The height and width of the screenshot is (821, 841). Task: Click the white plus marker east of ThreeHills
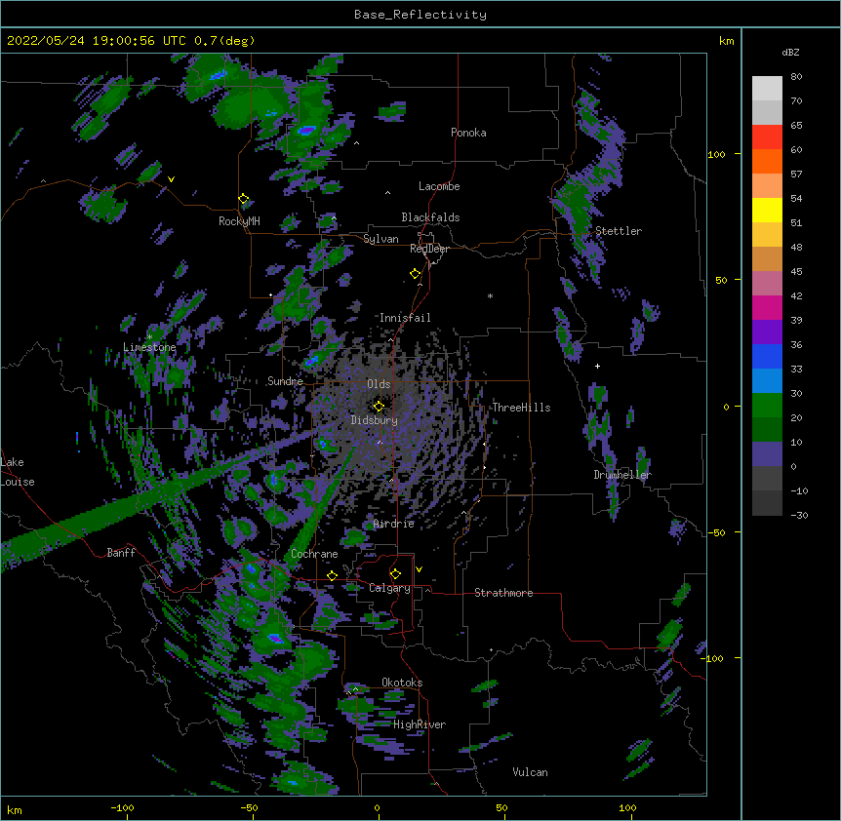[597, 366]
